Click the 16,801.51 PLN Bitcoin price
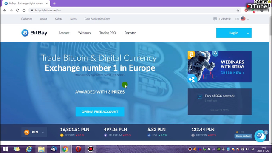 tap(75, 130)
